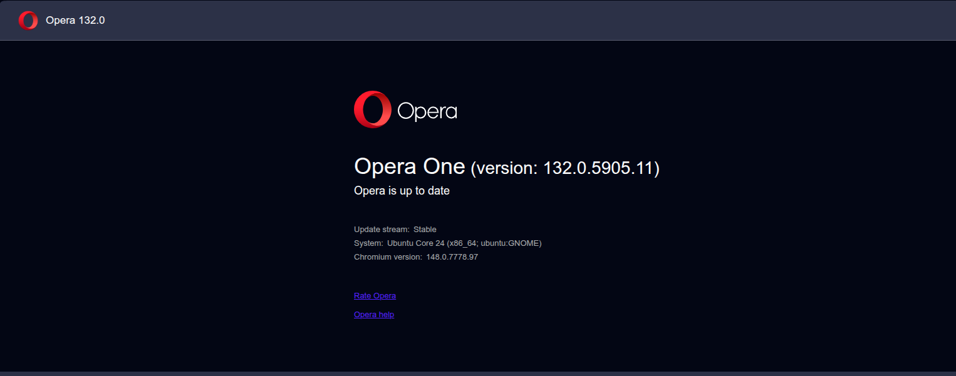Open the Rate Opera link
The image size is (956, 376).
pos(375,296)
